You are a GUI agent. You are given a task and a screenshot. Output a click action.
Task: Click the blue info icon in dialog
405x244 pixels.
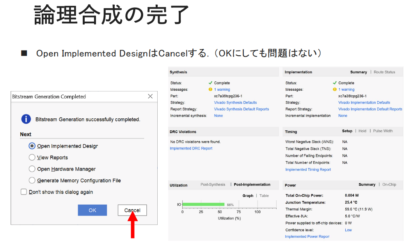26,119
